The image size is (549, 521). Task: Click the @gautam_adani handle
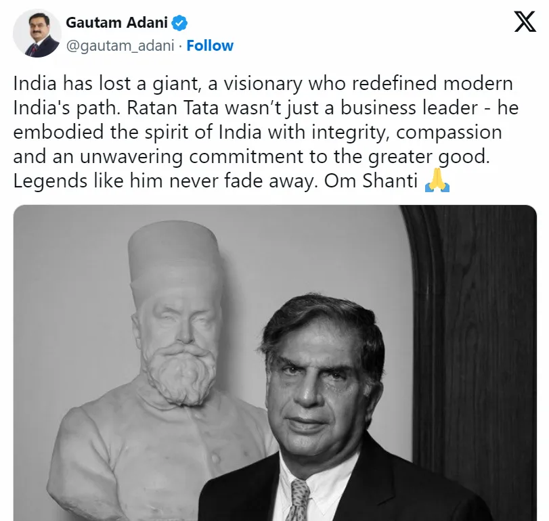(x=120, y=45)
